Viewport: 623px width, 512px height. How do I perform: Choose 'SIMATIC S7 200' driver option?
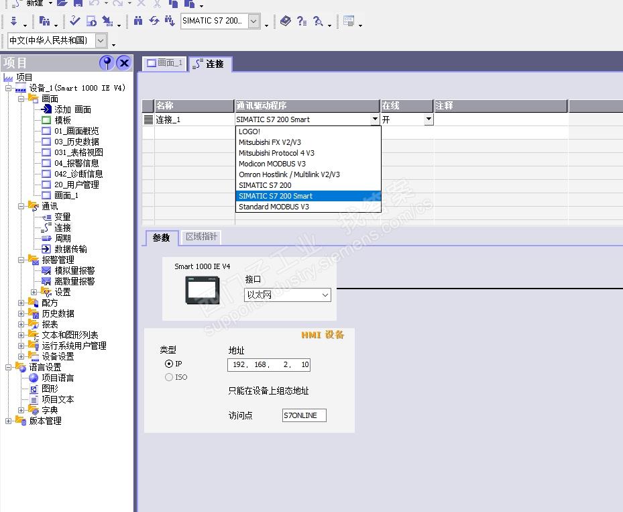click(x=308, y=185)
